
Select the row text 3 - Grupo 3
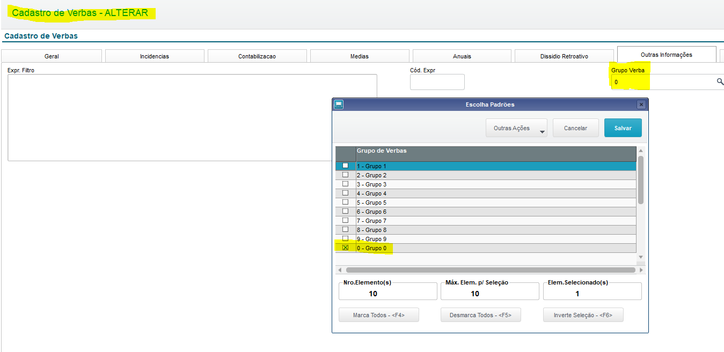tap(371, 184)
